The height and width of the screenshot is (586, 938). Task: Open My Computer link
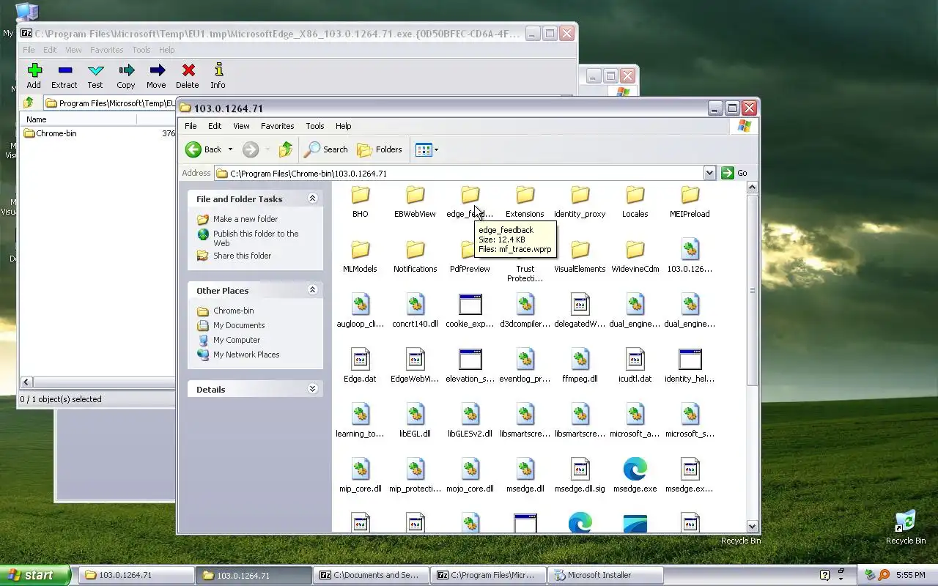[236, 340]
